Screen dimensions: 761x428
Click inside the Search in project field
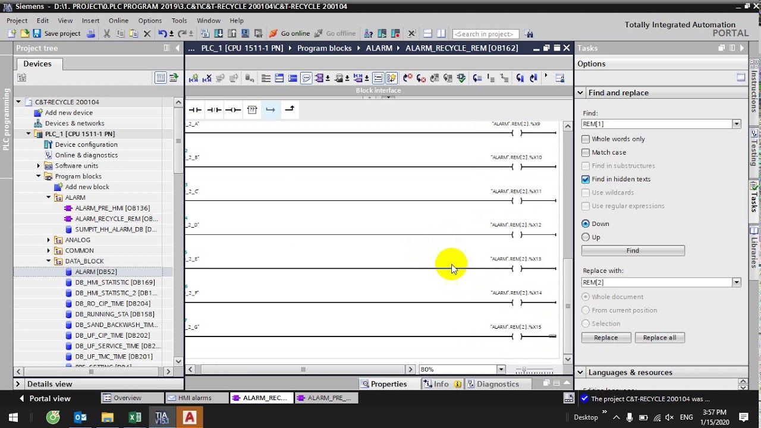pyautogui.click(x=485, y=34)
